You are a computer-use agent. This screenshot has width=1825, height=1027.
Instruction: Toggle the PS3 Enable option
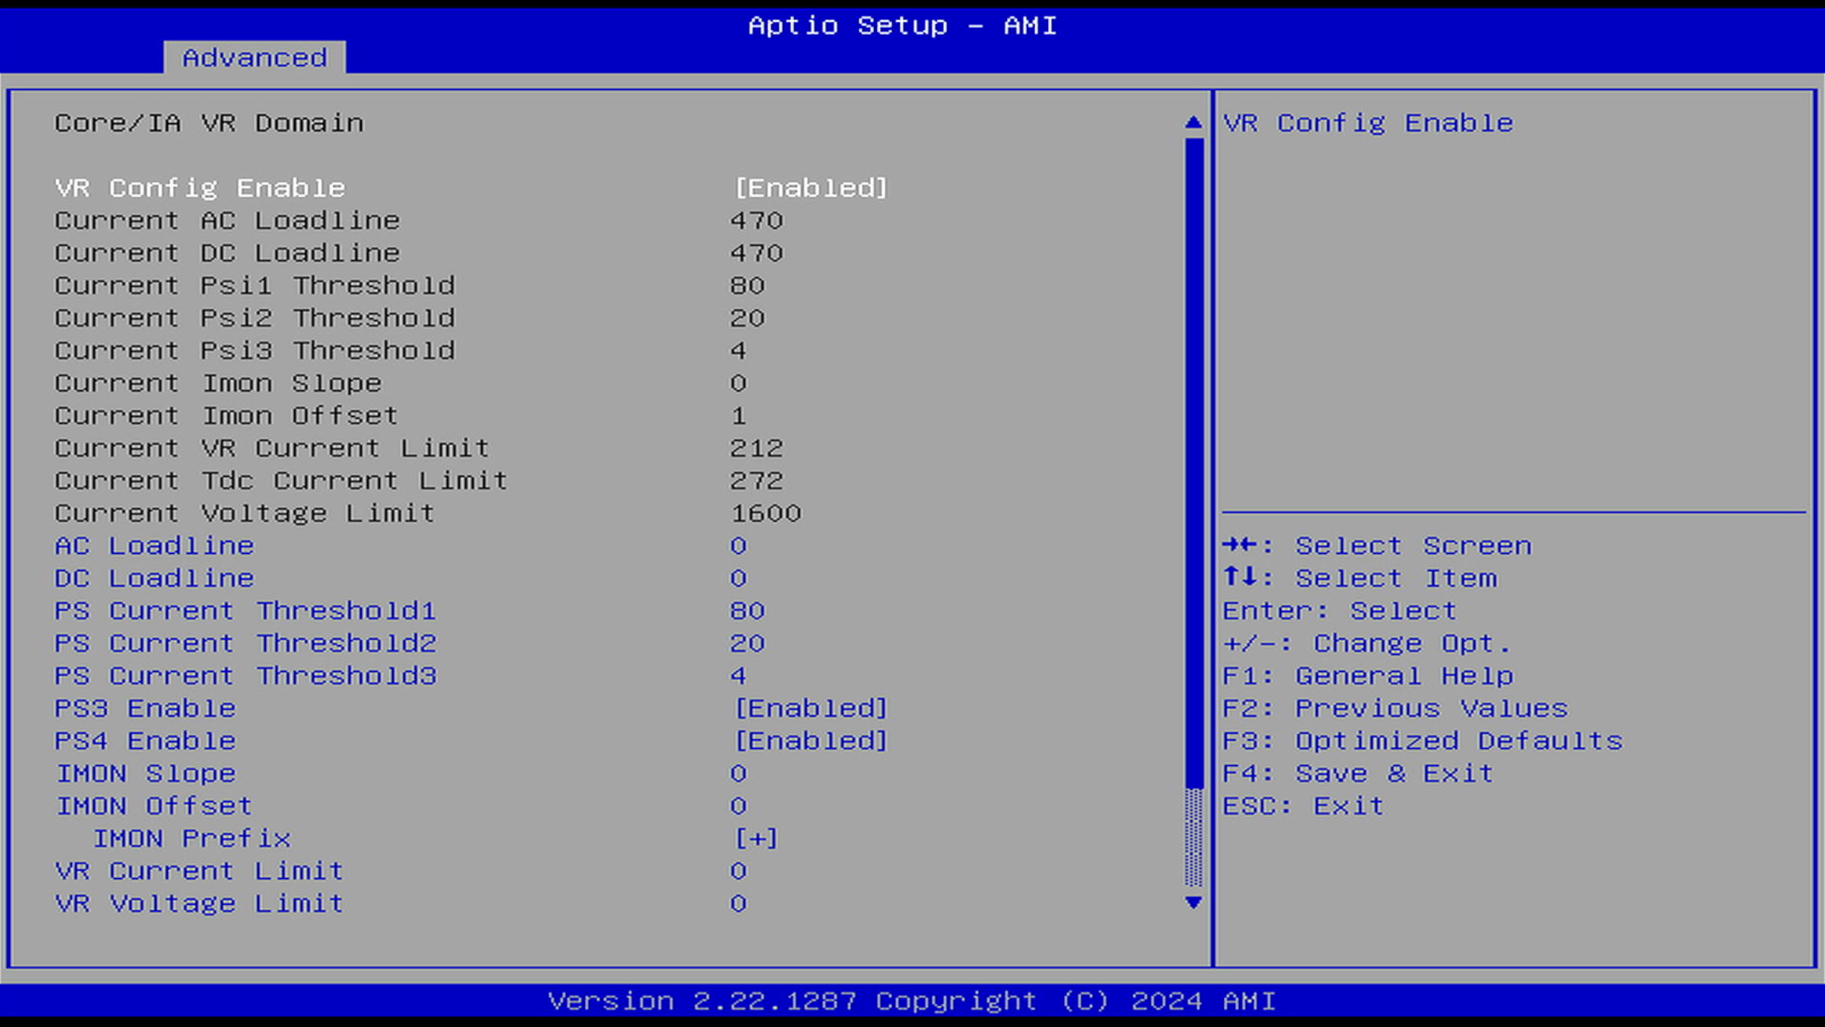click(x=145, y=708)
